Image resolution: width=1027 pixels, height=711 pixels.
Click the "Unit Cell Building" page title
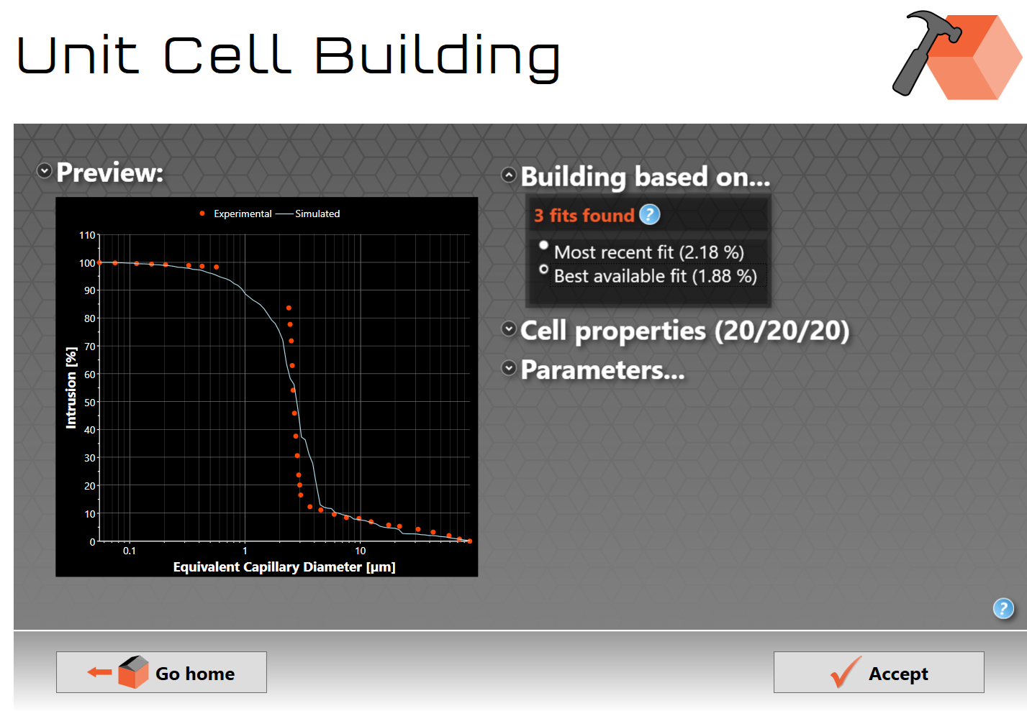288,56
